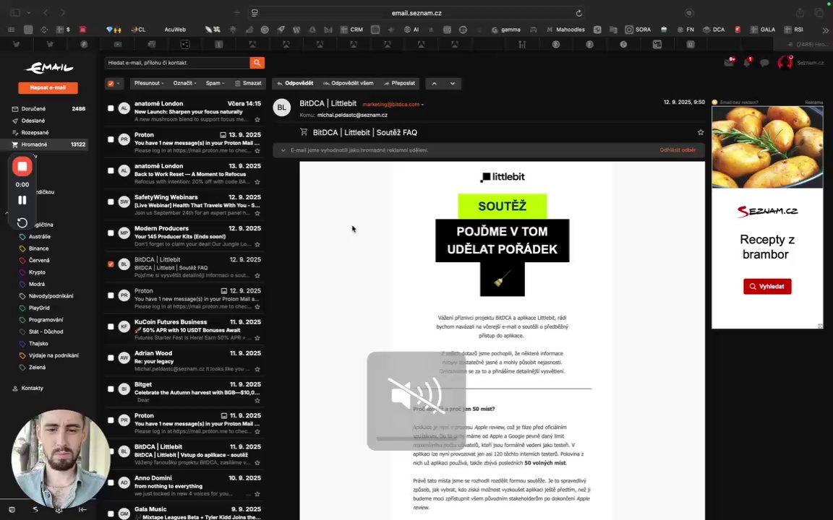Image resolution: width=833 pixels, height=520 pixels.
Task: Click the Smazat button
Action: pyautogui.click(x=248, y=83)
